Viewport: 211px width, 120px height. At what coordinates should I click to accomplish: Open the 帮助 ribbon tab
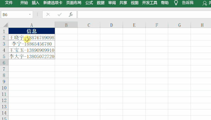coord(165,3)
